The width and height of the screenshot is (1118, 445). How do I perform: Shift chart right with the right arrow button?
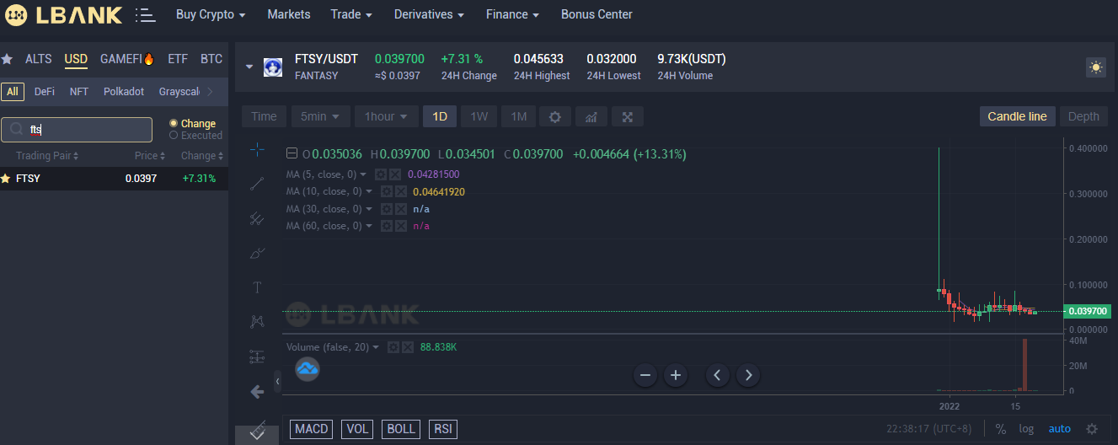click(748, 375)
